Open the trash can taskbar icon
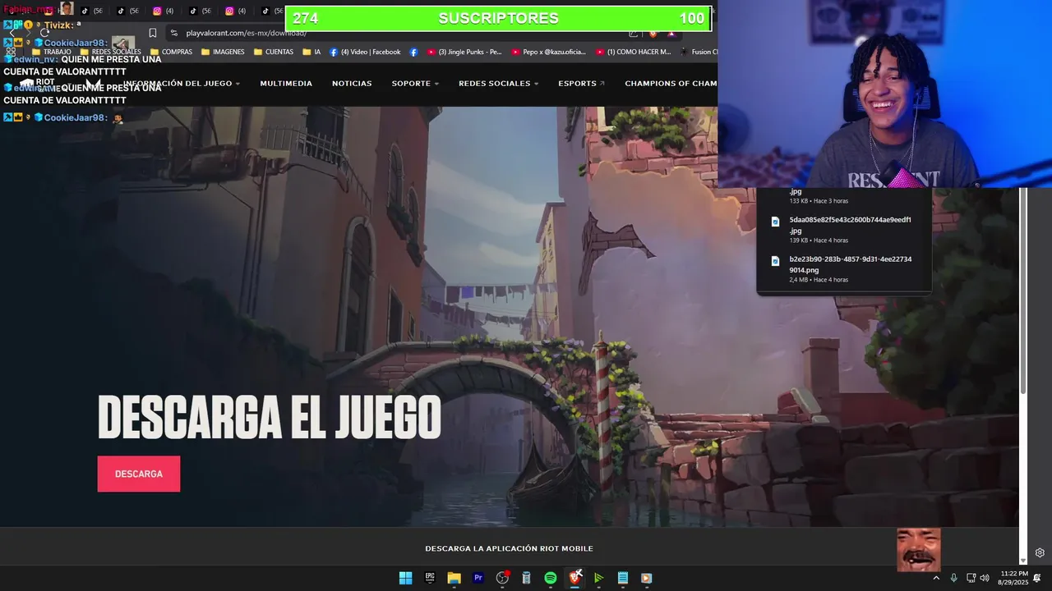Screen dimensions: 1052x591 point(526,578)
